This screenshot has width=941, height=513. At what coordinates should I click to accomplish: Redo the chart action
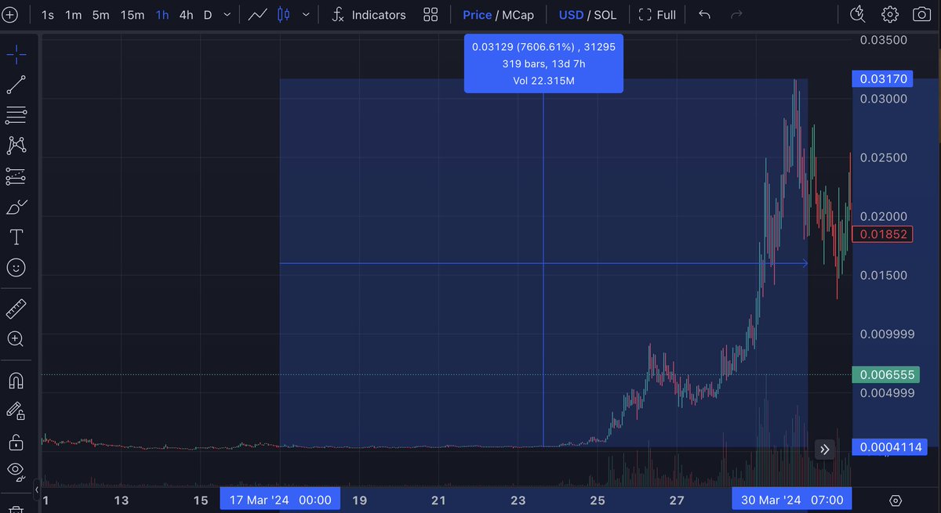(736, 15)
